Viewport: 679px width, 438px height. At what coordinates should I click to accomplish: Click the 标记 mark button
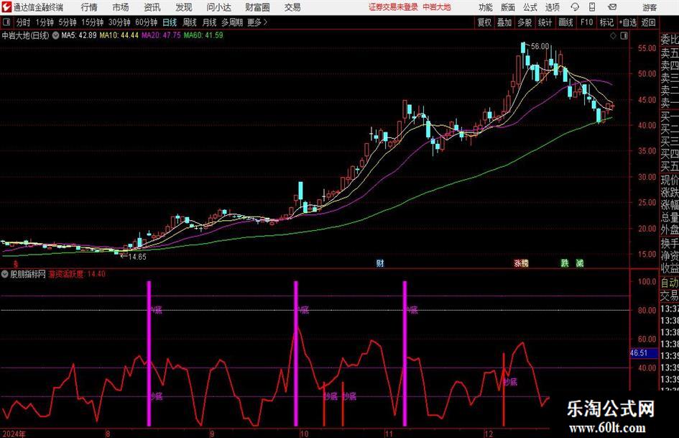(x=606, y=22)
